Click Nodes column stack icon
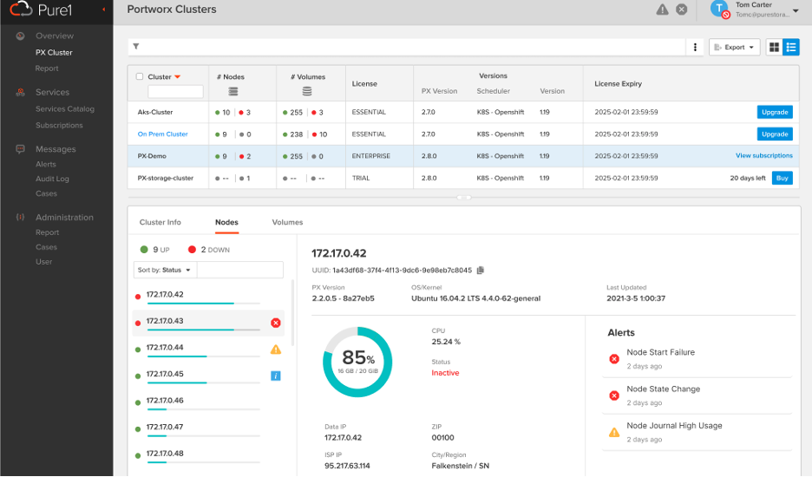 [233, 92]
